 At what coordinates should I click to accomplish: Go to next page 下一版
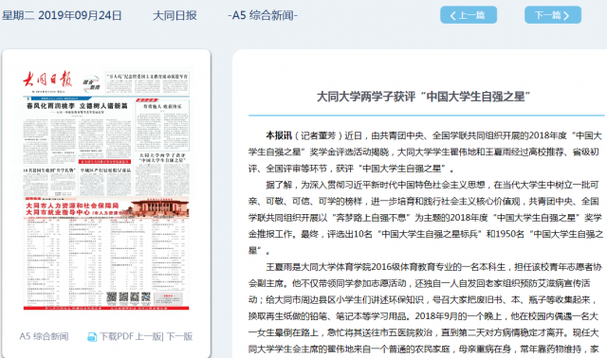tap(179, 336)
